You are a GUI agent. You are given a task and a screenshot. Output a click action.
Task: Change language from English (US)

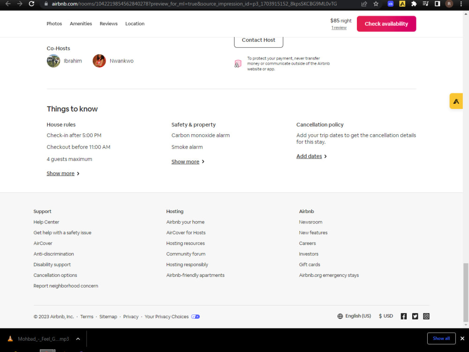358,316
